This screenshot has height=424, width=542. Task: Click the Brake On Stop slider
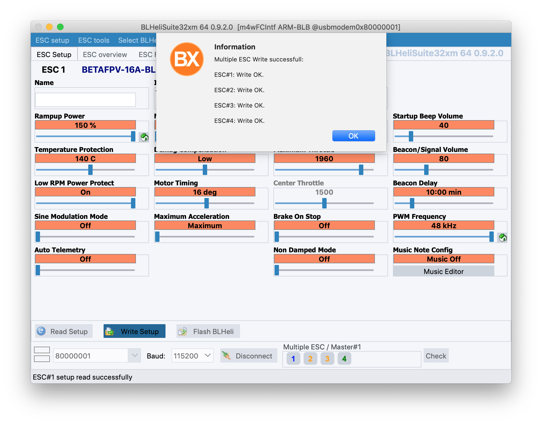[324, 237]
